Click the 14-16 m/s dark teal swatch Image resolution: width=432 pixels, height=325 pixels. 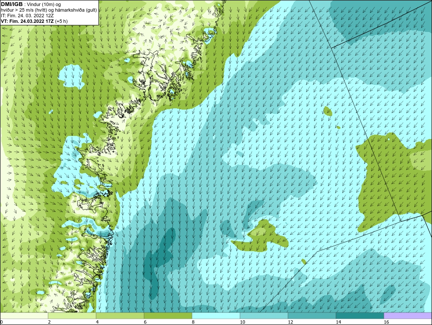(359, 316)
